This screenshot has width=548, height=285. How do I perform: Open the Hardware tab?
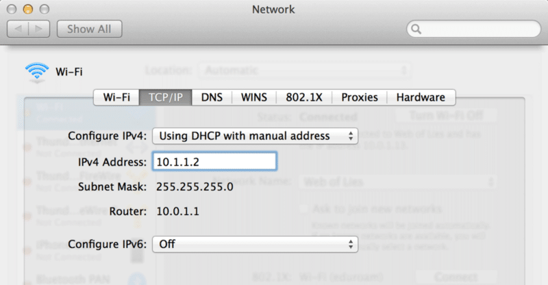coord(421,97)
